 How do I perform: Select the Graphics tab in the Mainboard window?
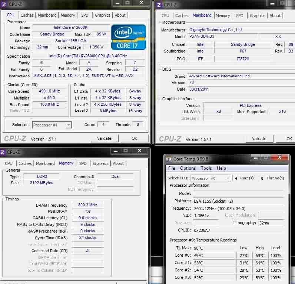click(257, 16)
